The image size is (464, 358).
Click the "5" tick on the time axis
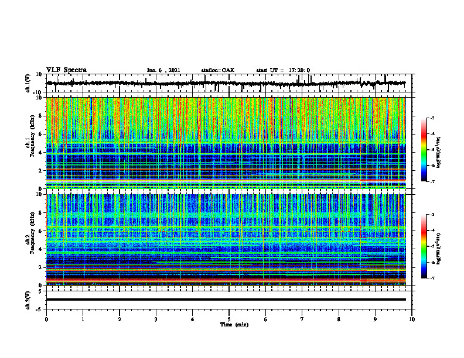point(229,319)
